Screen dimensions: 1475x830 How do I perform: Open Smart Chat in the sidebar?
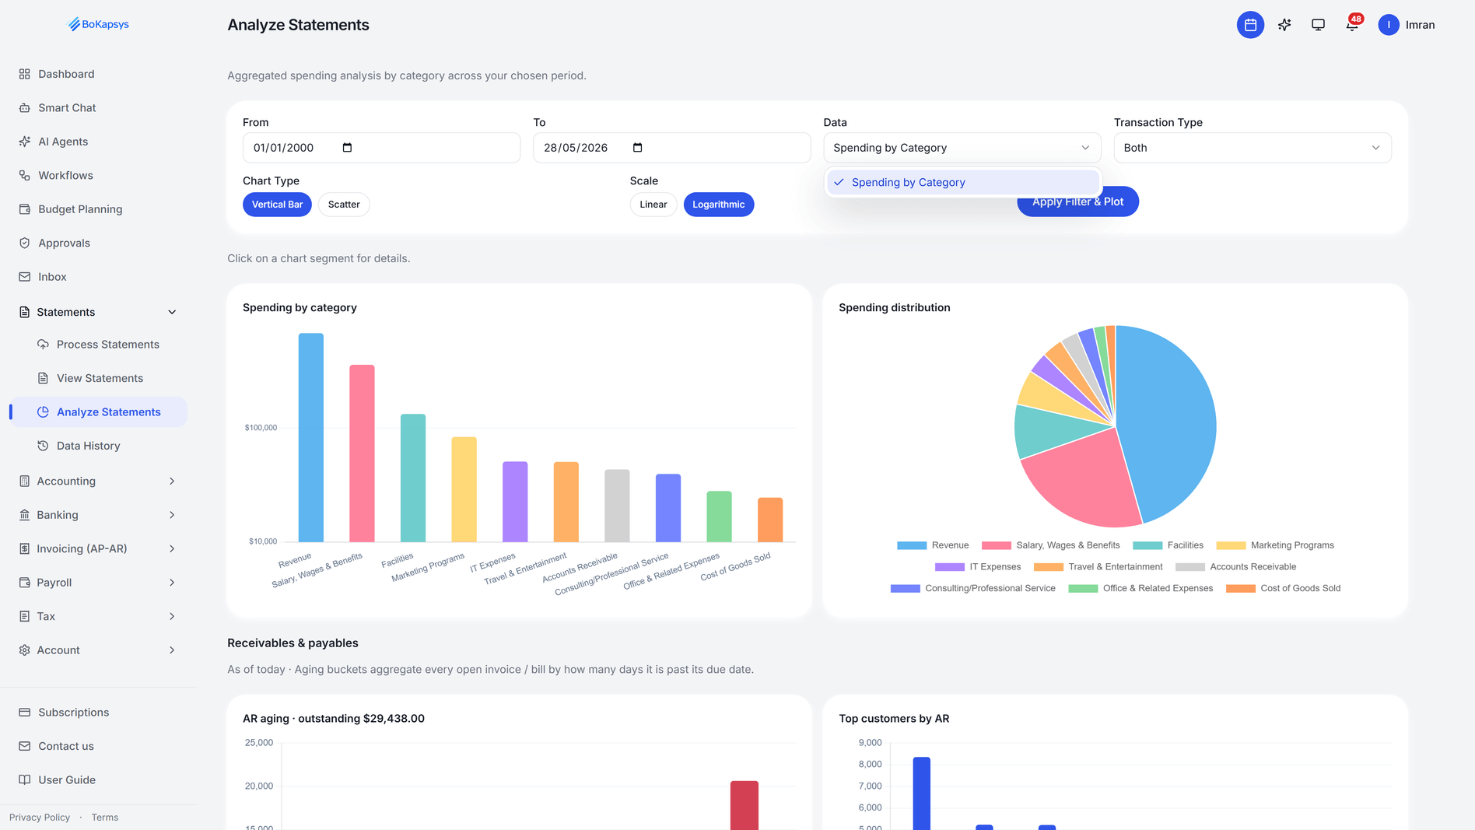pos(67,107)
